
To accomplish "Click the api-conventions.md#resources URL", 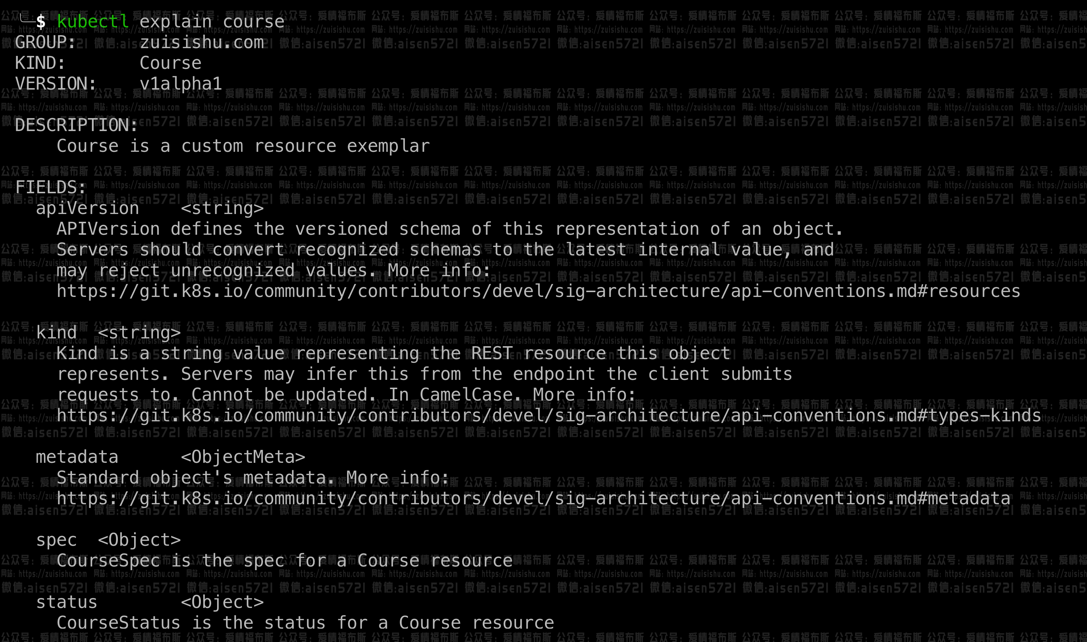I will [x=538, y=291].
